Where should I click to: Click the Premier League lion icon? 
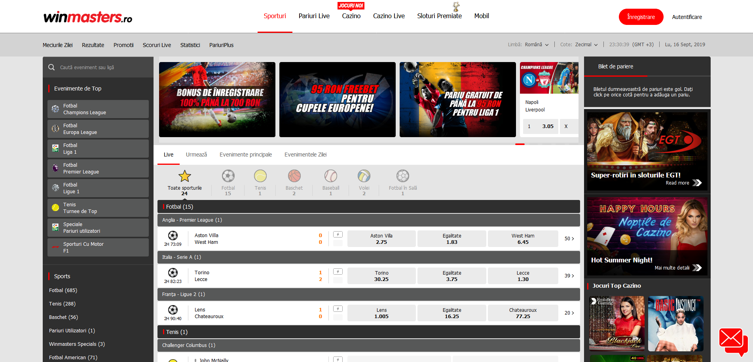coord(55,168)
